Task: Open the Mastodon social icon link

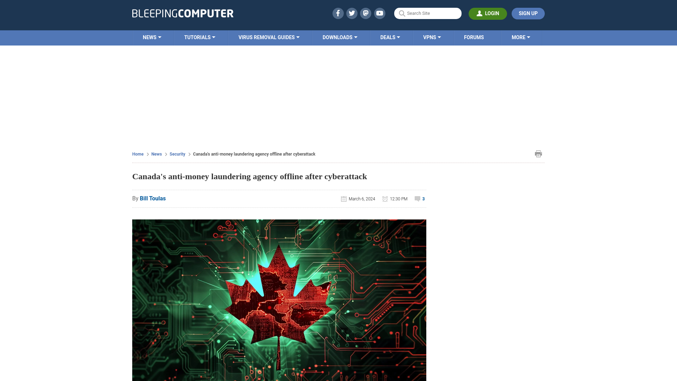Action: (x=365, y=13)
